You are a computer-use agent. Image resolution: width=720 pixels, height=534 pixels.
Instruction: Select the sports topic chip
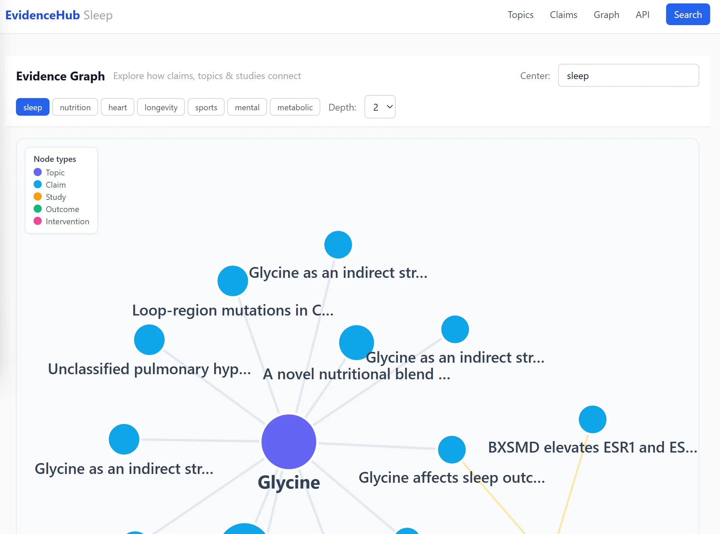(206, 107)
